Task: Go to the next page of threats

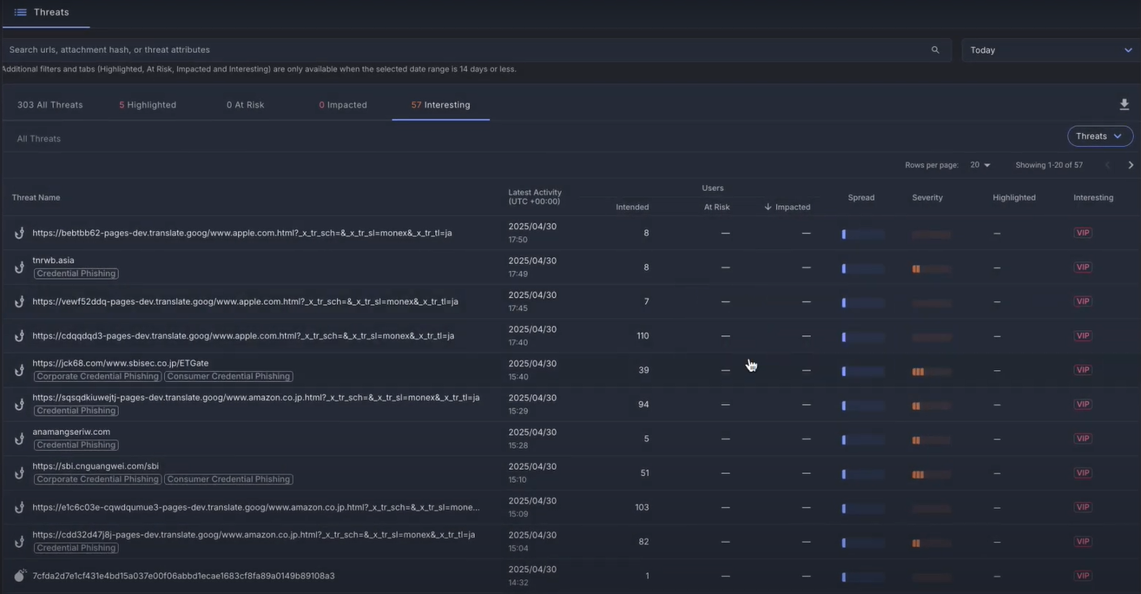Action: (x=1130, y=164)
